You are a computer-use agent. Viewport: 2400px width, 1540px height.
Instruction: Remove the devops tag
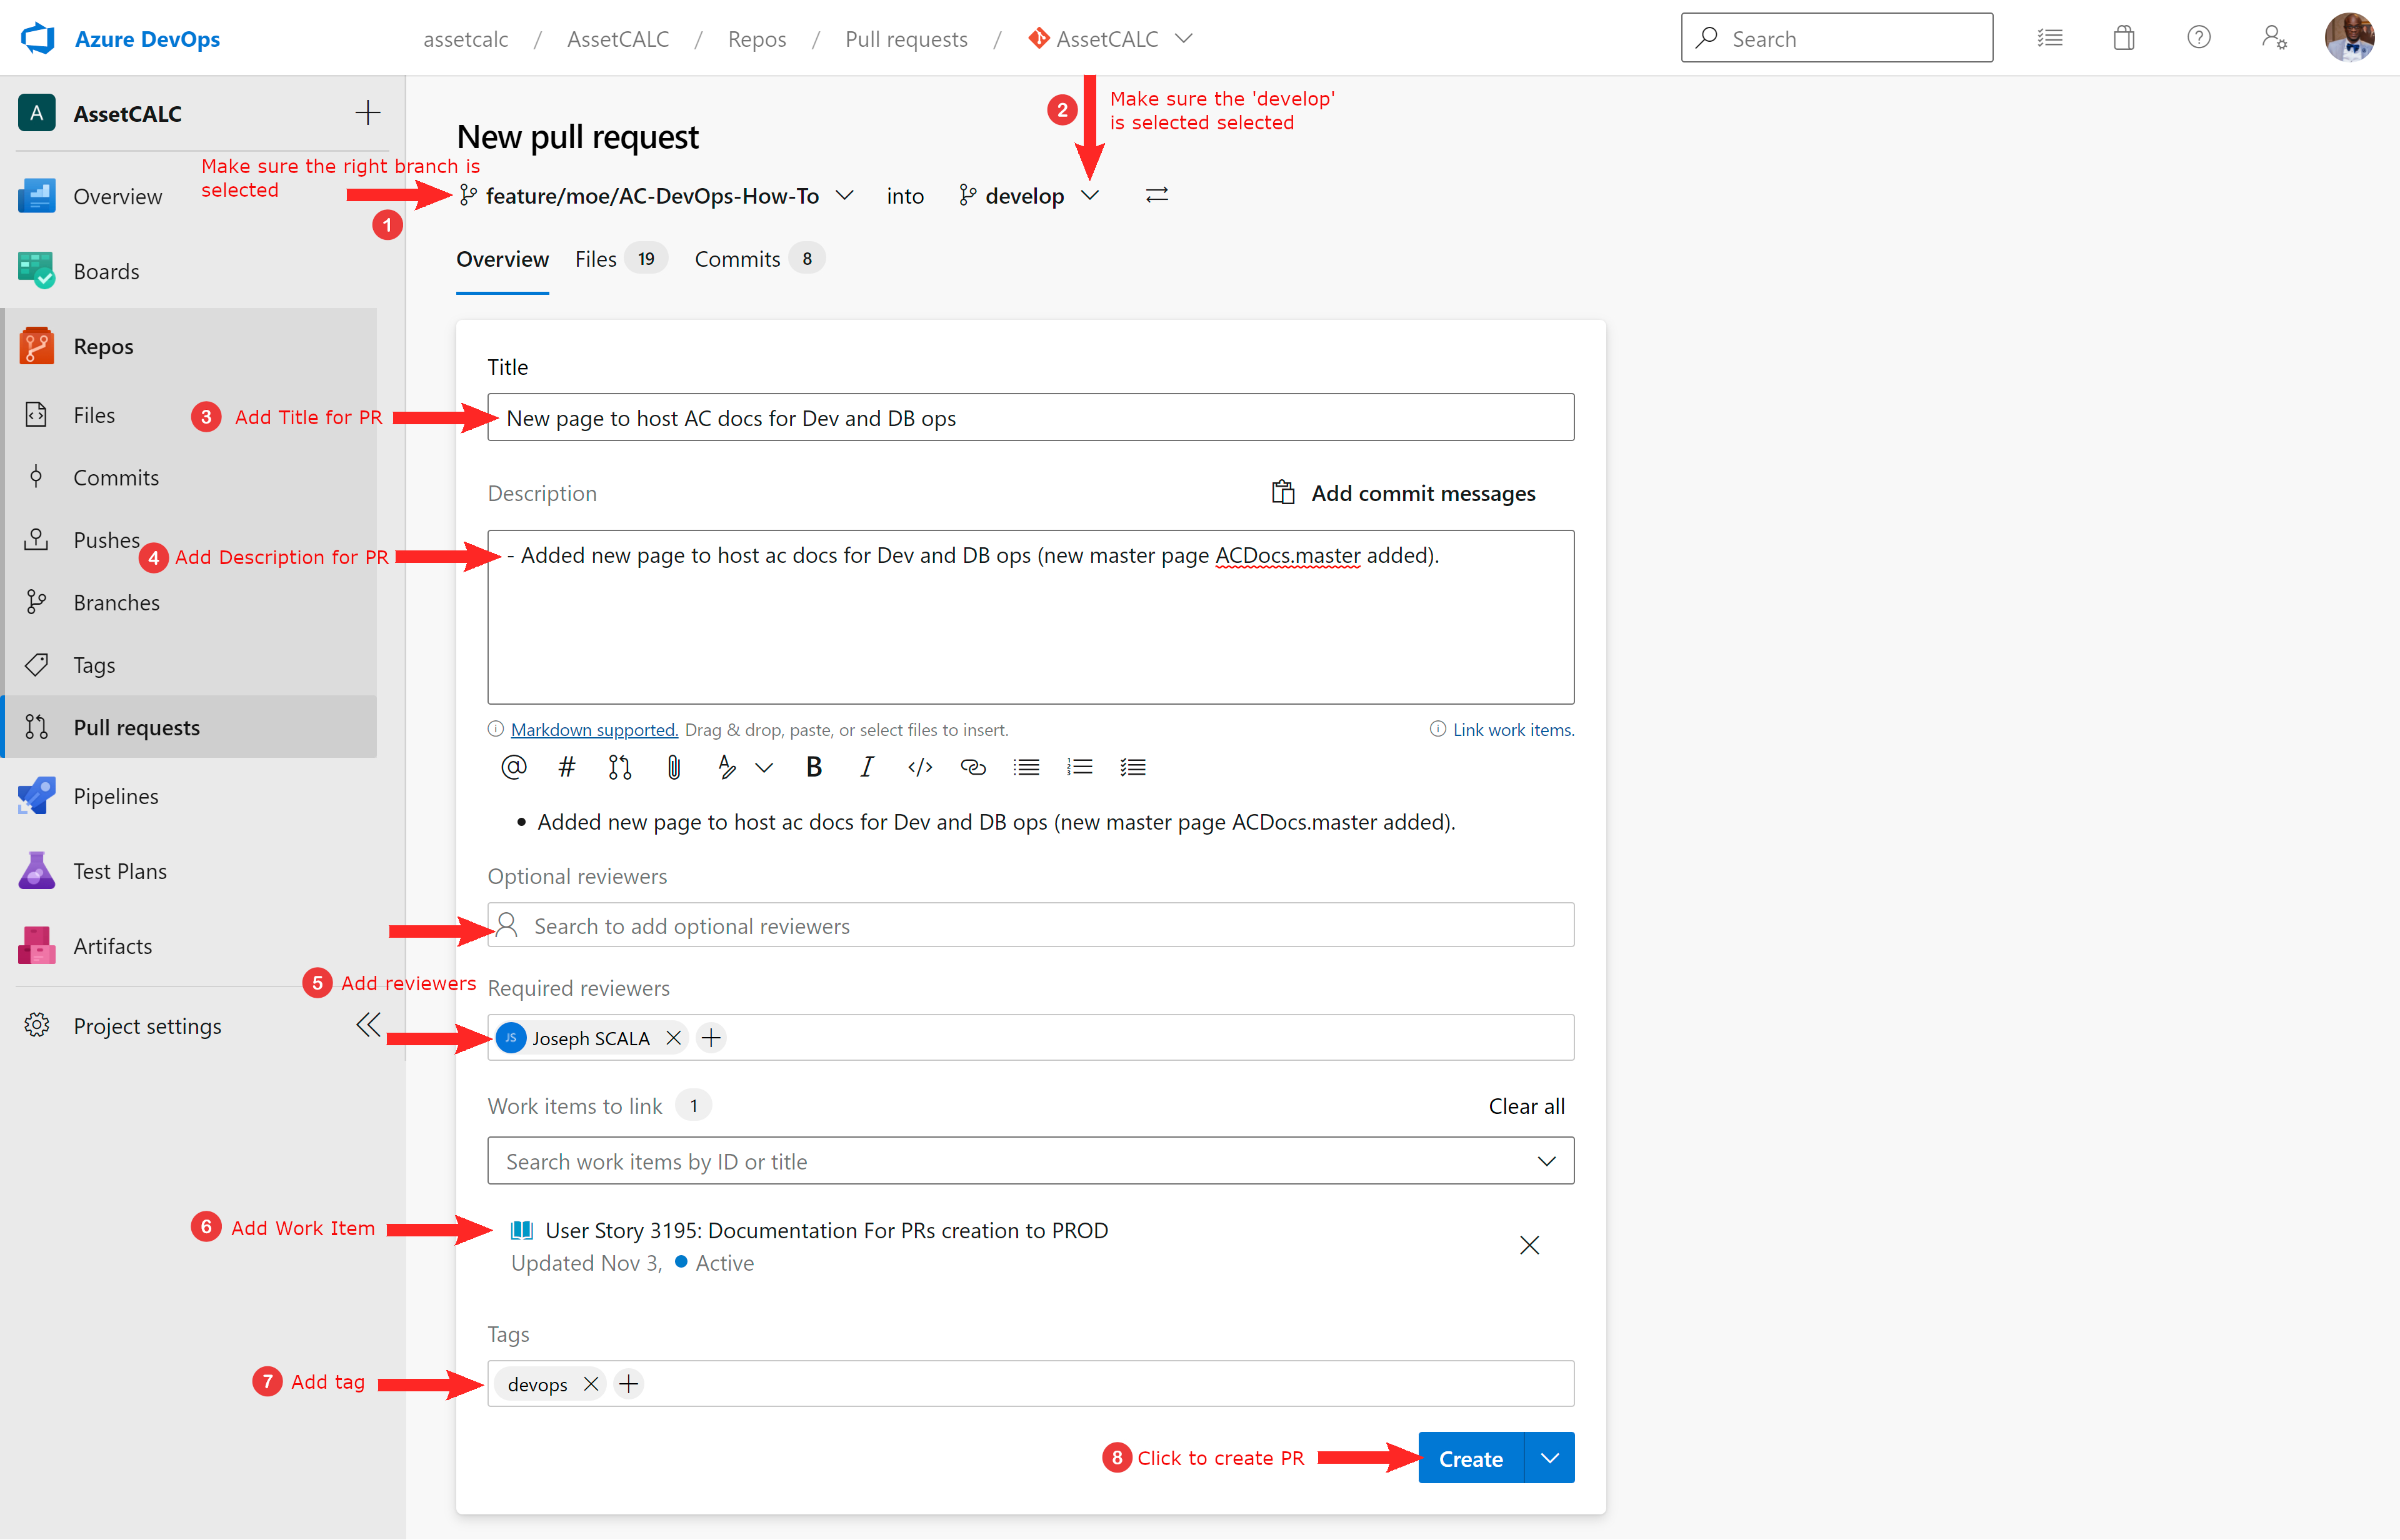tap(590, 1384)
